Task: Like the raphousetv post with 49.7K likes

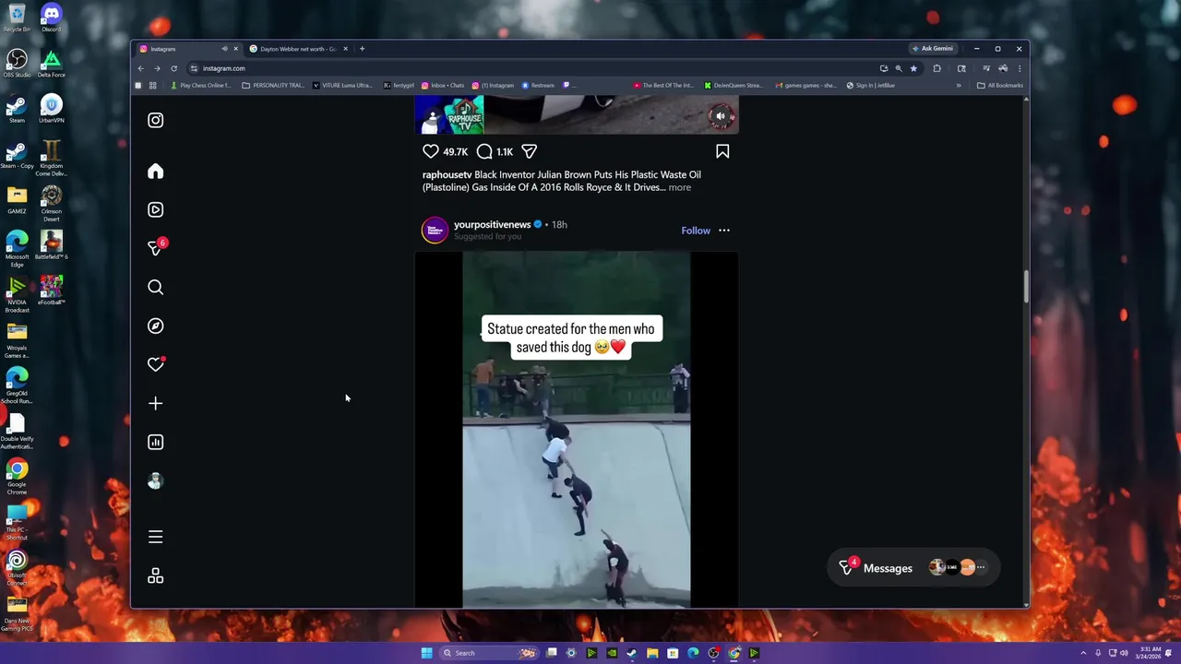Action: tap(431, 151)
